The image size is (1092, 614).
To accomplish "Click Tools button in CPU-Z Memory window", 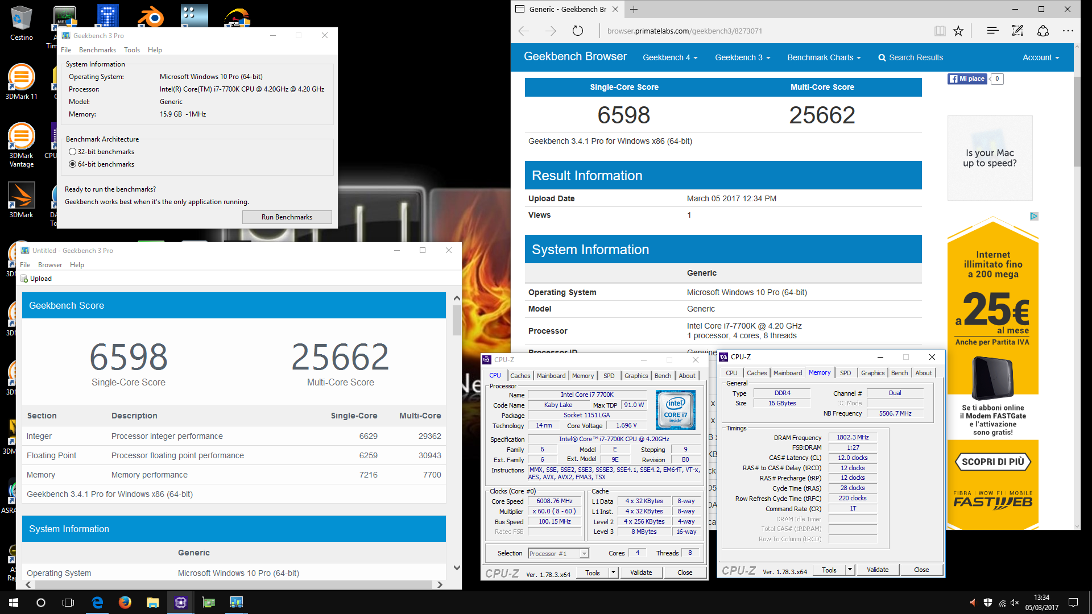I will pos(829,570).
